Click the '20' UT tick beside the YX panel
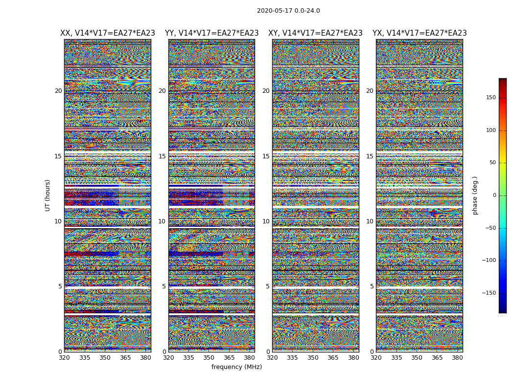Viewport: 514px width, 391px height. click(370, 91)
